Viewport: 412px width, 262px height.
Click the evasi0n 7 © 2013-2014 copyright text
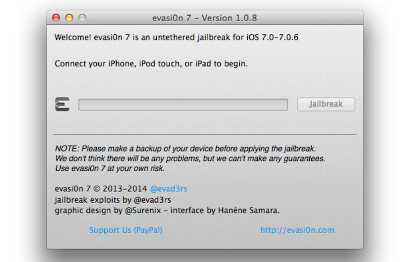(x=101, y=189)
